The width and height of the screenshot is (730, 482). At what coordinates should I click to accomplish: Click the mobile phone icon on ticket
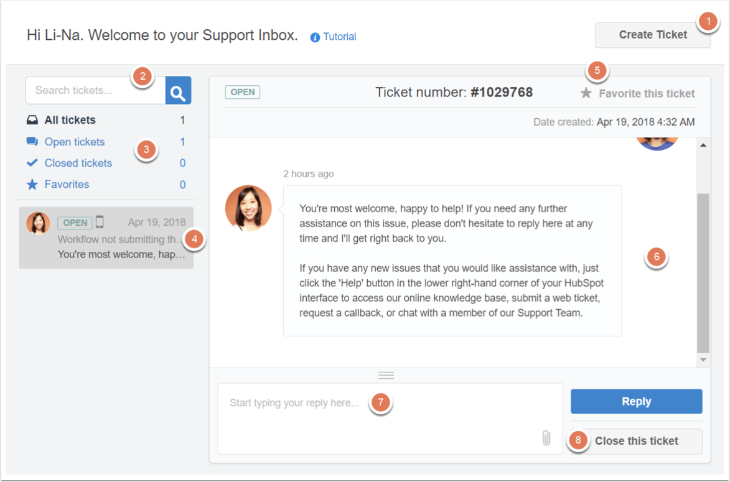coord(100,222)
